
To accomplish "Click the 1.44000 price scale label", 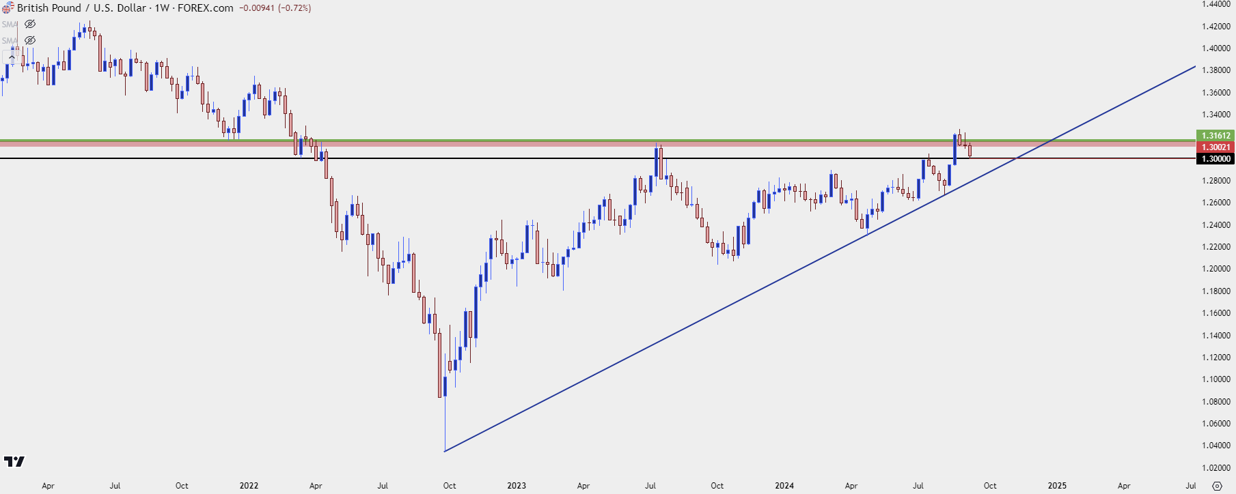I will 1216,4.
